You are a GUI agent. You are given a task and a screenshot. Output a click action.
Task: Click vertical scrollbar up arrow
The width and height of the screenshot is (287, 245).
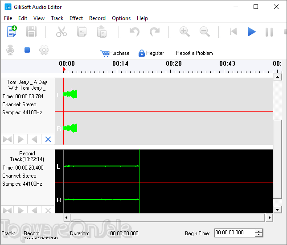(278, 77)
